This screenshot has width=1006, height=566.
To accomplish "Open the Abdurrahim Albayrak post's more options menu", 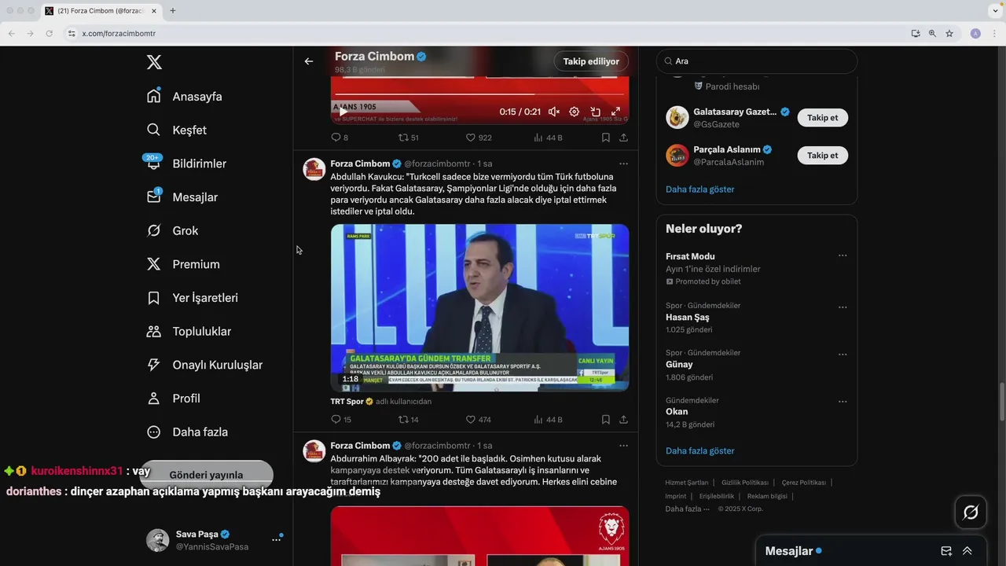I will [623, 446].
